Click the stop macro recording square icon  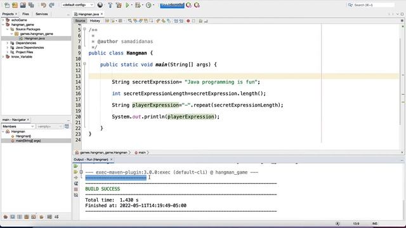tap(193, 21)
